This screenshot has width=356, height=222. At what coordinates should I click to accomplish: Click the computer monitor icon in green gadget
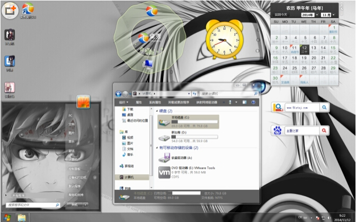(x=148, y=64)
